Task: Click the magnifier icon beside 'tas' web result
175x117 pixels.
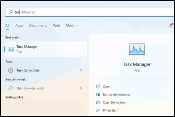Action: [x=10, y=88]
